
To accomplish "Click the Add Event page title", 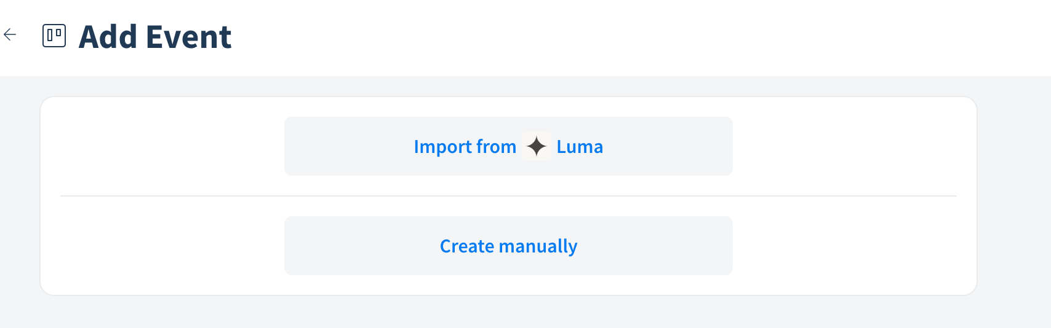I will pyautogui.click(x=155, y=37).
